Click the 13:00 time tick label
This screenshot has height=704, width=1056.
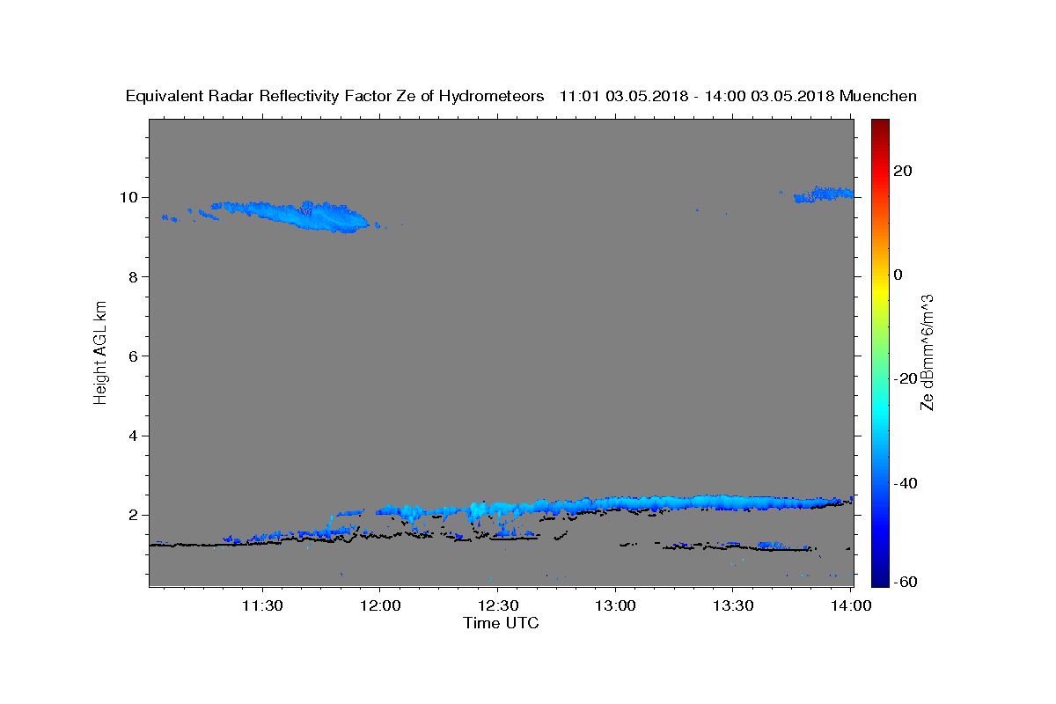(614, 606)
